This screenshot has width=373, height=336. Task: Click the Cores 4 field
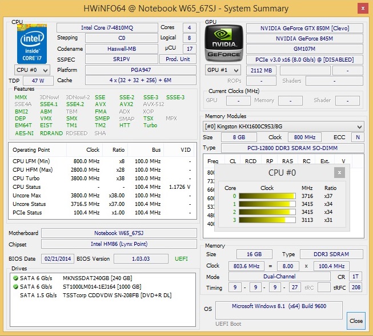(189, 27)
